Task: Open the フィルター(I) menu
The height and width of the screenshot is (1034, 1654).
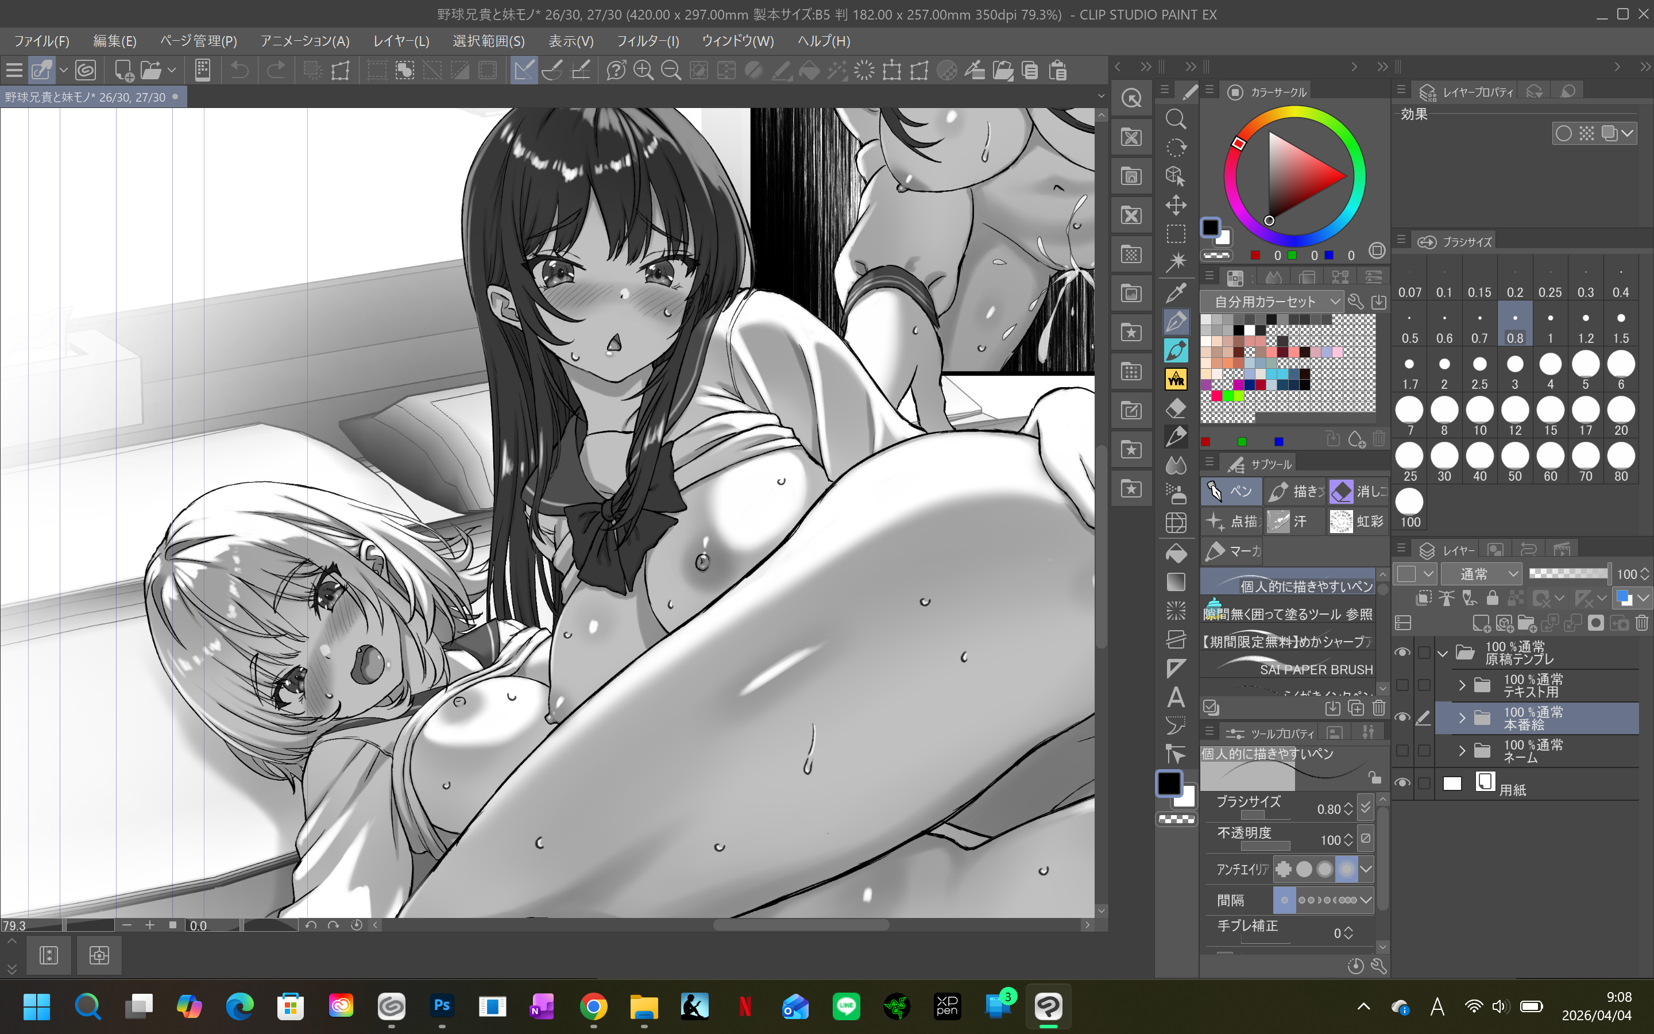Action: click(x=648, y=41)
